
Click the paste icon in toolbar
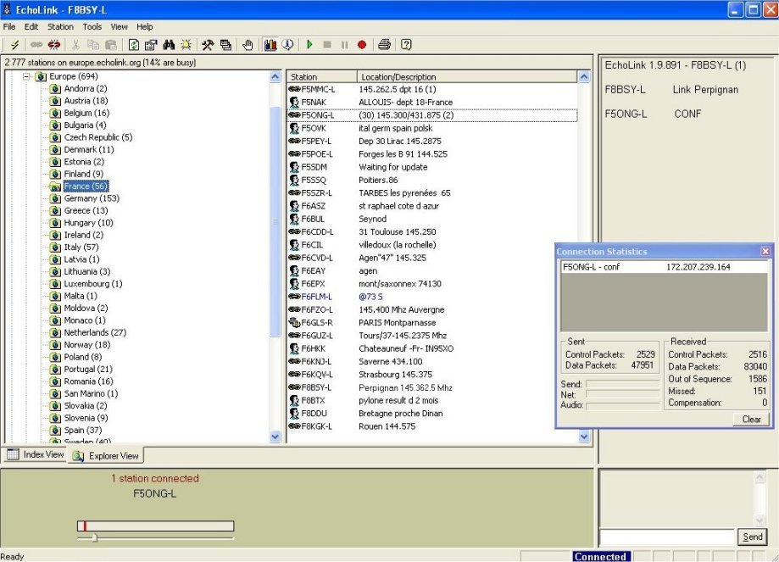pos(111,45)
